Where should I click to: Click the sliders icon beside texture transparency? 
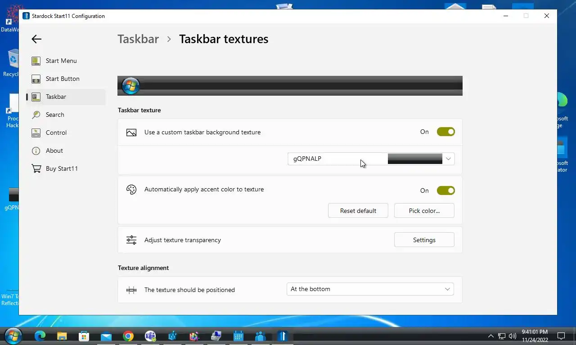[131, 240]
